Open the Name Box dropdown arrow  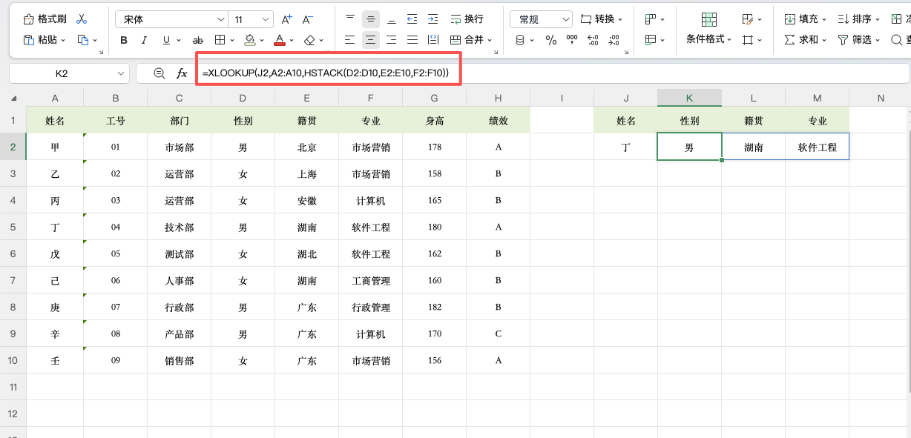click(x=122, y=73)
